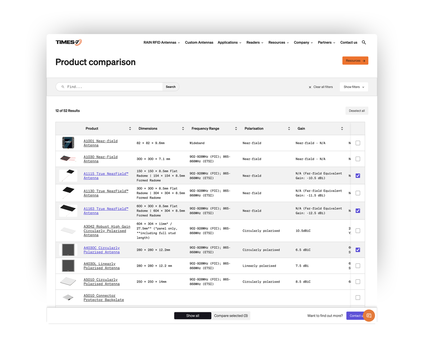
Task: Uncheck the A4030C Circularly Polarised Antenna
Action: [x=358, y=250]
